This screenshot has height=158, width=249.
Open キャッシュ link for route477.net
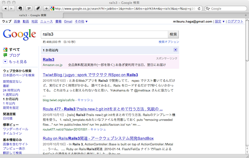click(98, 129)
